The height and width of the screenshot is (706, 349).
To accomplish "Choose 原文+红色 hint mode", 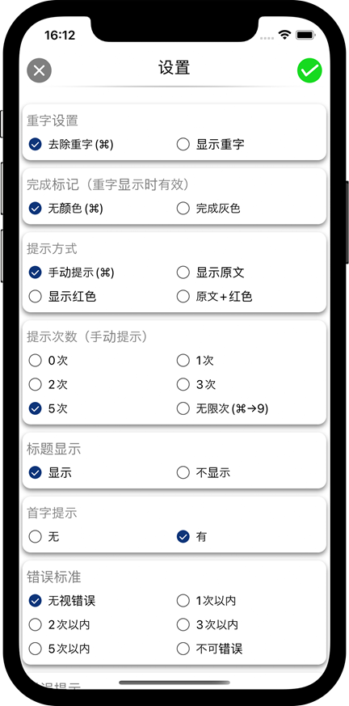I will [x=214, y=296].
